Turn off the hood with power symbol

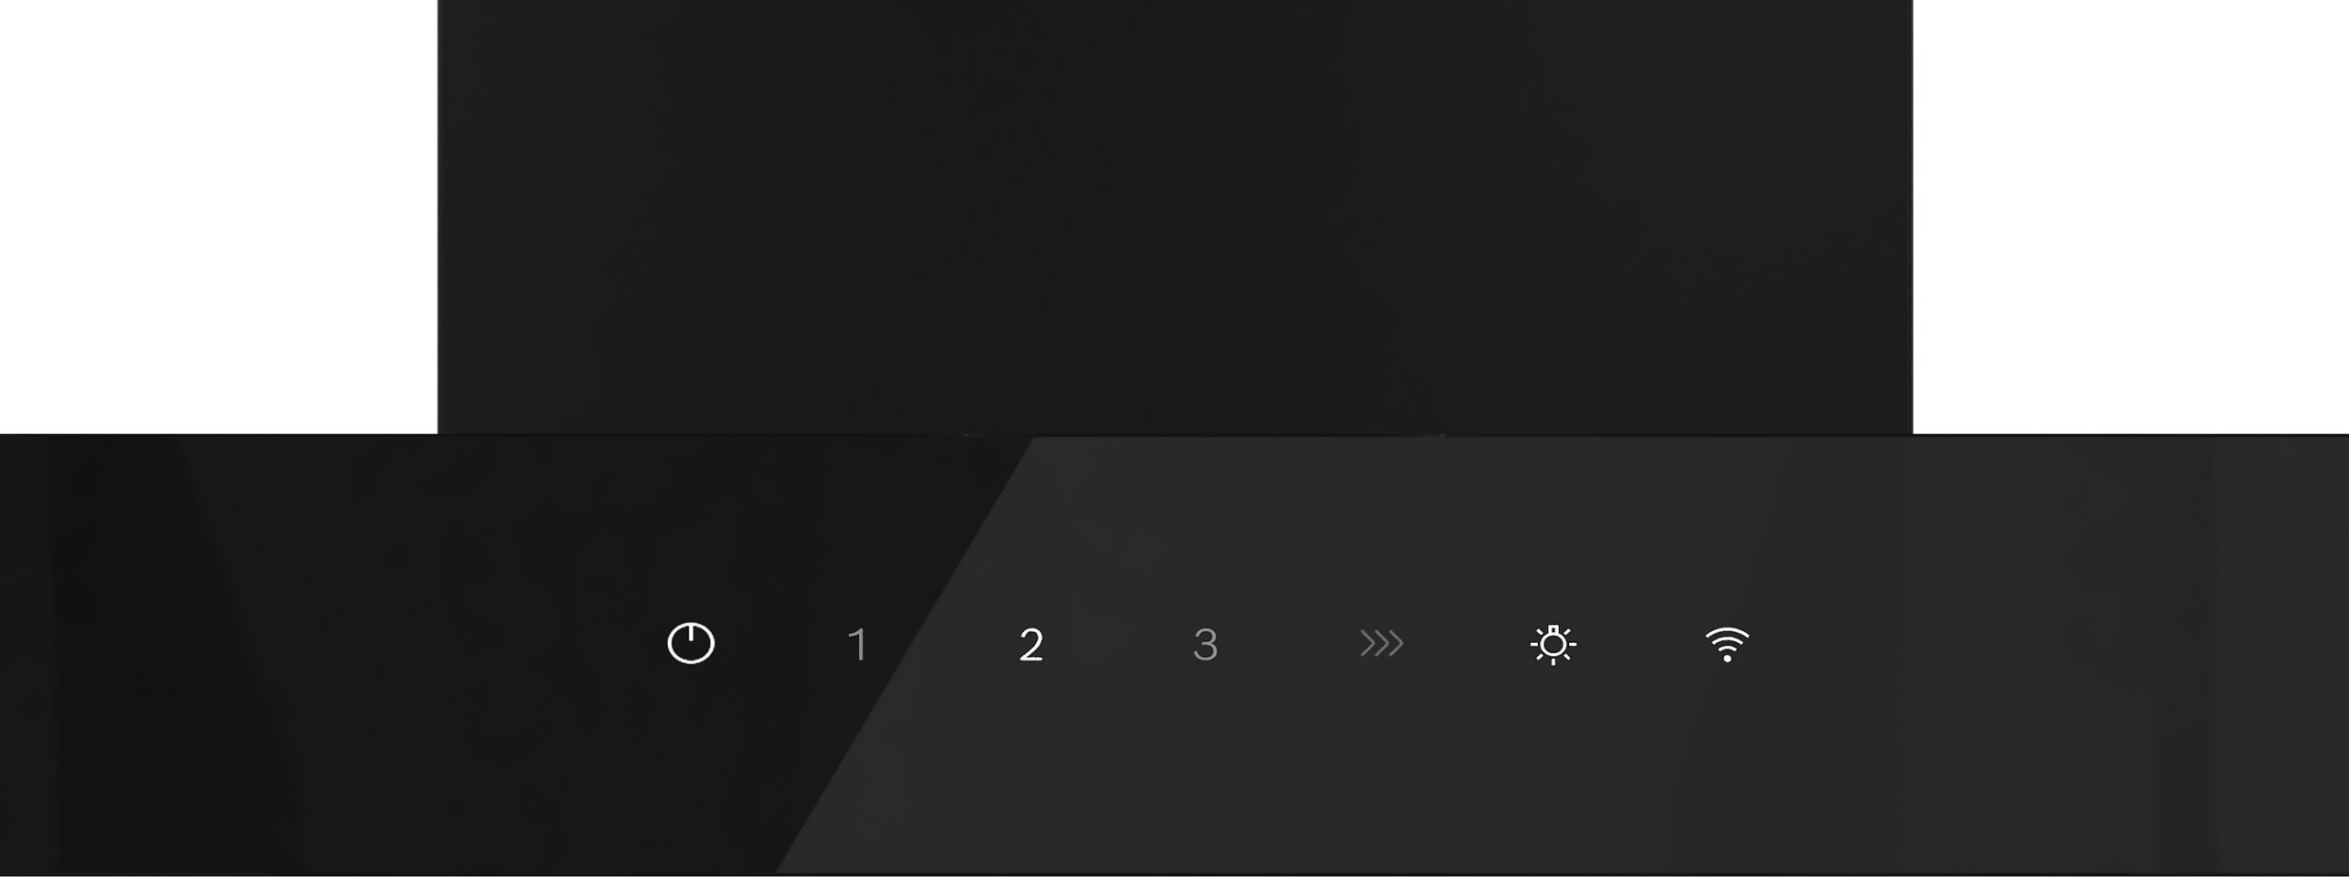691,643
